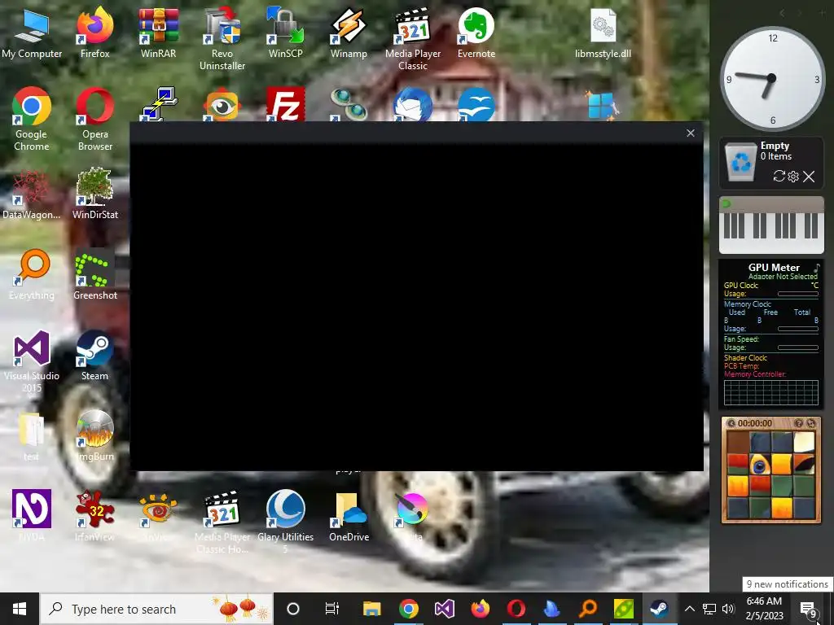834x625 pixels.
Task: Click the help question mark on puzzle gadget
Action: (x=798, y=423)
